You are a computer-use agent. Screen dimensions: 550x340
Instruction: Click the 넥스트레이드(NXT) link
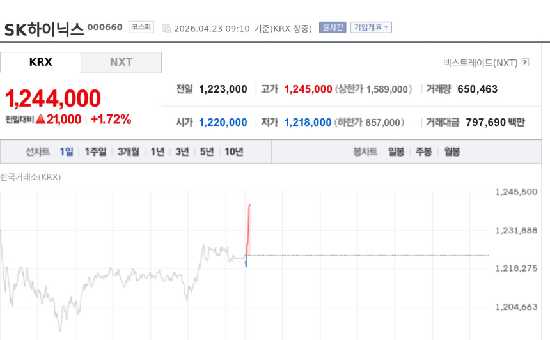click(480, 63)
